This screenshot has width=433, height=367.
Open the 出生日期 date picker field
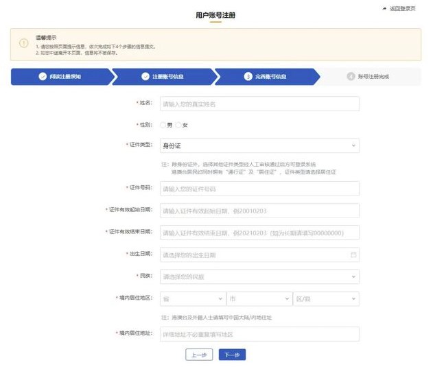pyautogui.click(x=259, y=254)
